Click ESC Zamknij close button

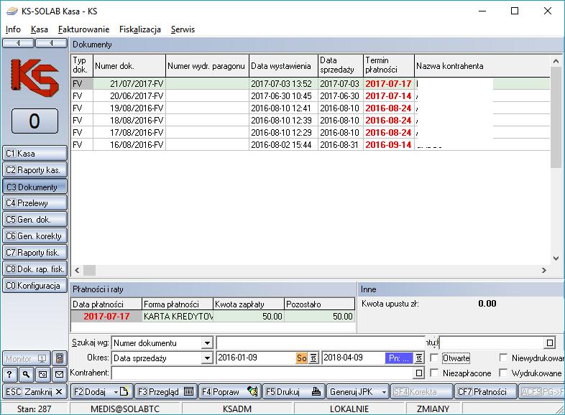35,391
